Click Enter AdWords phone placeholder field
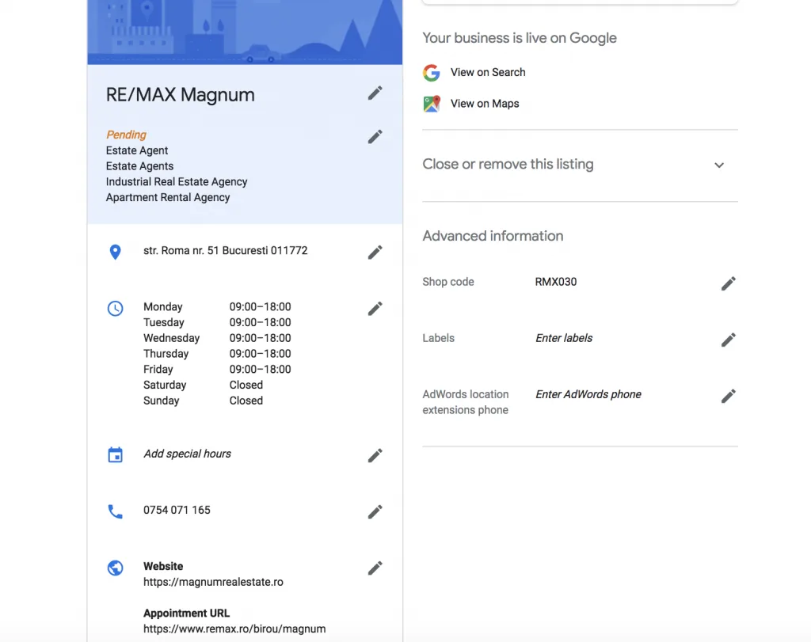This screenshot has height=642, width=811. (588, 394)
